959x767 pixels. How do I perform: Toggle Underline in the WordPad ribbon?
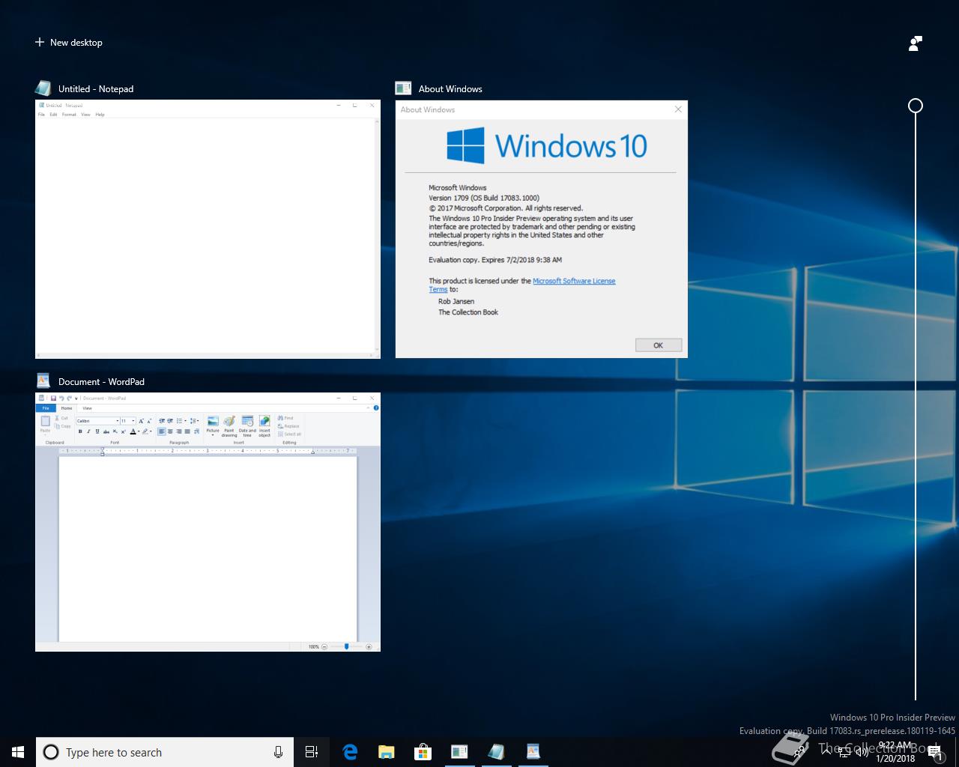[97, 431]
